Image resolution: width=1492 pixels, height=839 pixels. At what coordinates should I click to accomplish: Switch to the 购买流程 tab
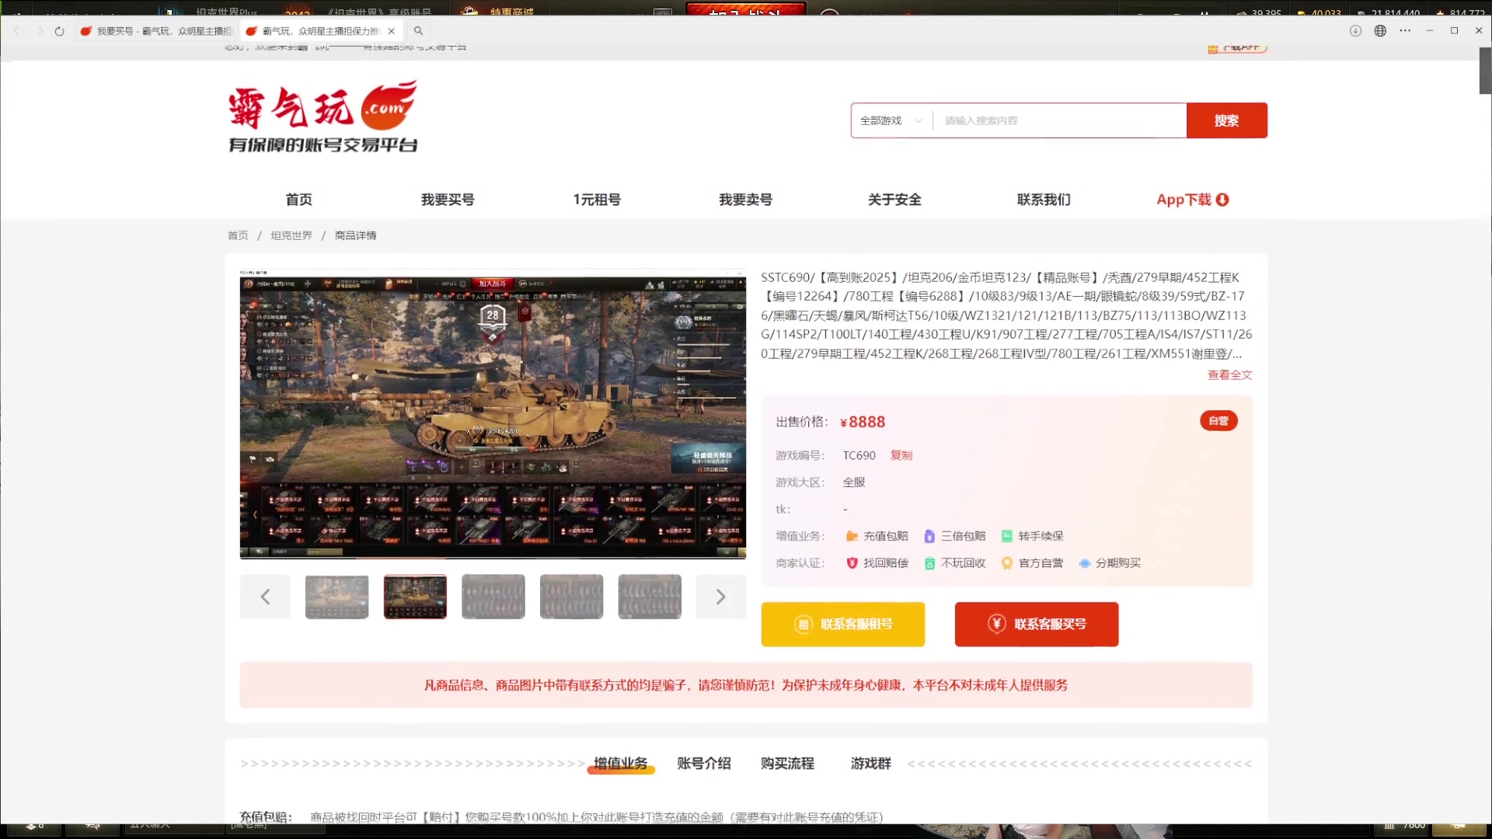787,764
